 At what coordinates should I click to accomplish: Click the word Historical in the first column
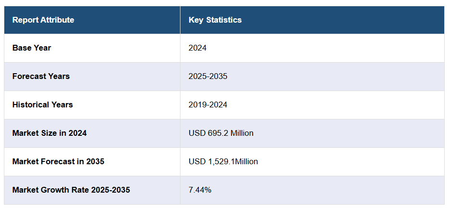(x=30, y=104)
